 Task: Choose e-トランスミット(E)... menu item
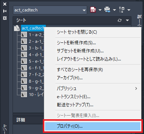point(93,97)
